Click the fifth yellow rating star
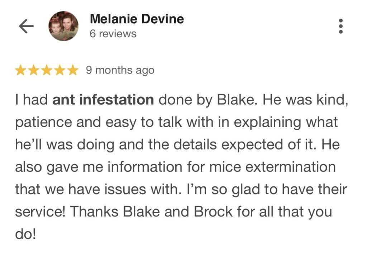Viewport: 367px width, 257px height. point(73,70)
